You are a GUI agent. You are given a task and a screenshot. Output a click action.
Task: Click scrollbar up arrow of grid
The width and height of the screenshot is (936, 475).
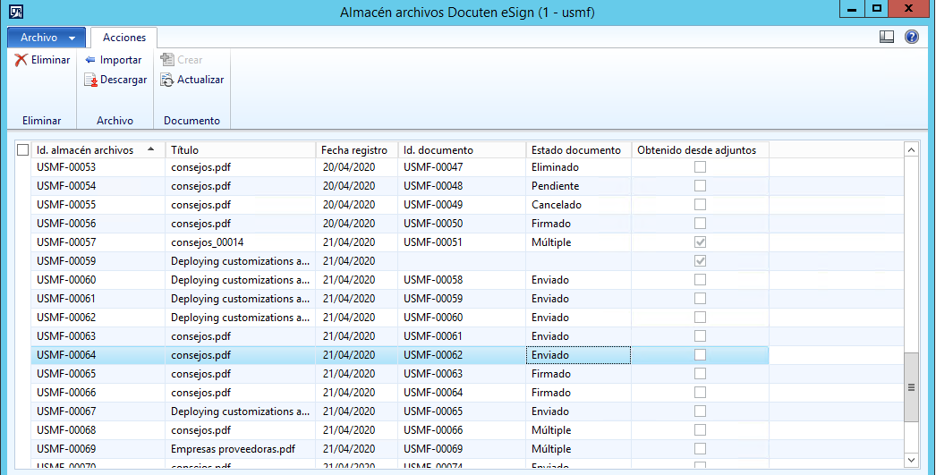[x=911, y=150]
